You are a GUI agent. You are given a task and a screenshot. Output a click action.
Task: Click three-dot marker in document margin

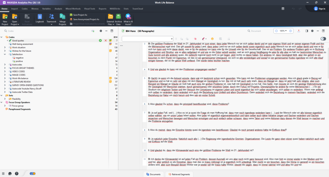121,46
